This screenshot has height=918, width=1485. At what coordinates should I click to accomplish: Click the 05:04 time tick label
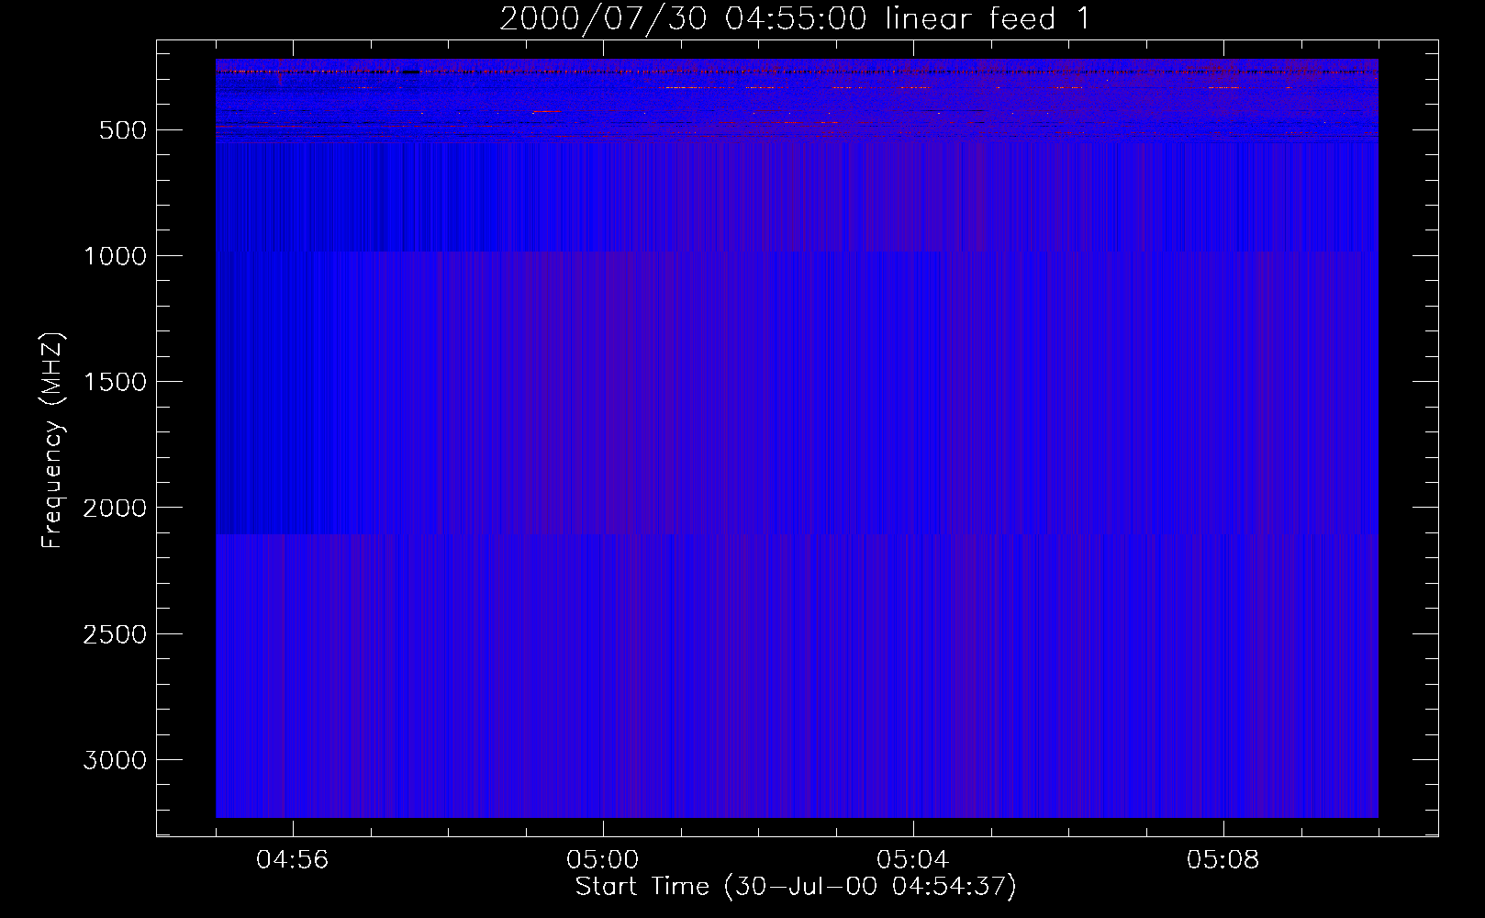pos(912,860)
